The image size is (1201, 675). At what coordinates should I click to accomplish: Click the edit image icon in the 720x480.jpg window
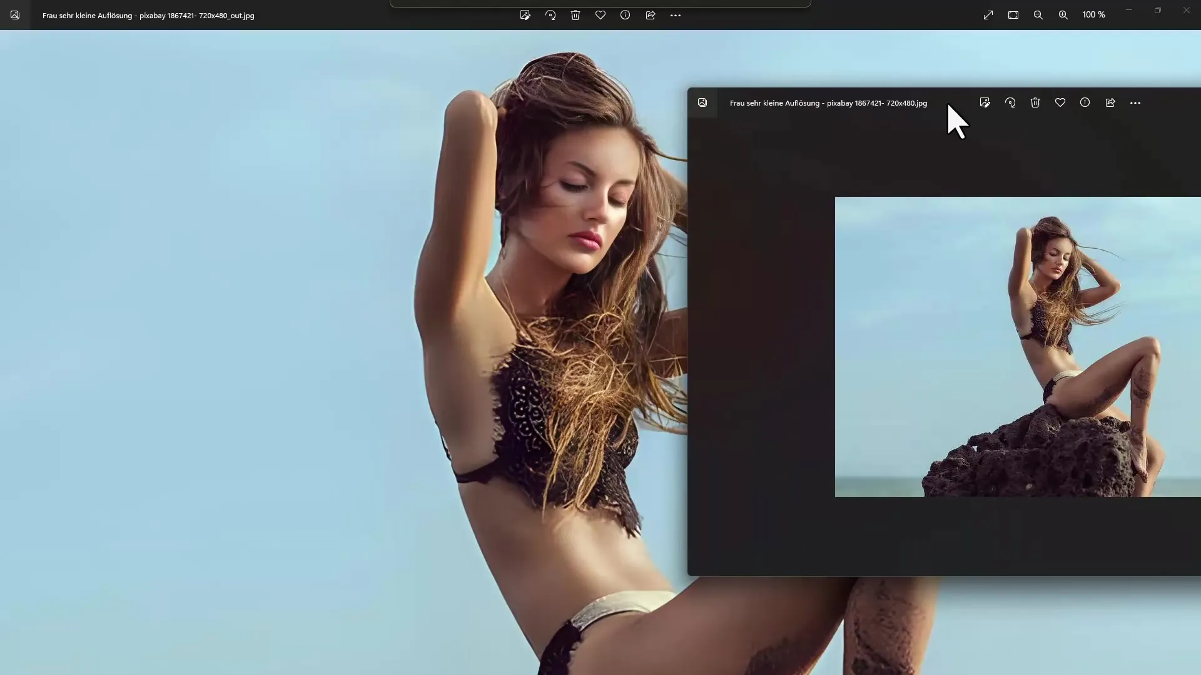(x=985, y=102)
